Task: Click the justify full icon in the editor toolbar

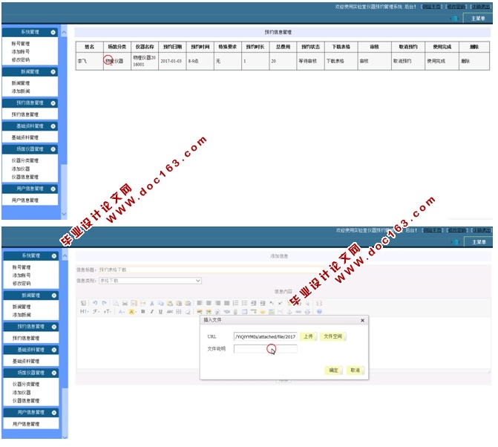Action: [x=227, y=303]
